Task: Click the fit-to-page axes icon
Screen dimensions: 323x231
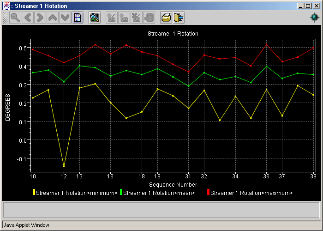Action: pyautogui.click(x=78, y=18)
